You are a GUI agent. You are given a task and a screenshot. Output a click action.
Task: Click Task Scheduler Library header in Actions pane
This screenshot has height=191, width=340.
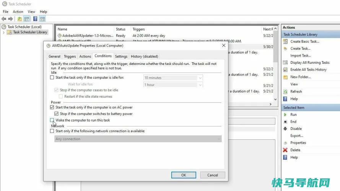(311, 34)
